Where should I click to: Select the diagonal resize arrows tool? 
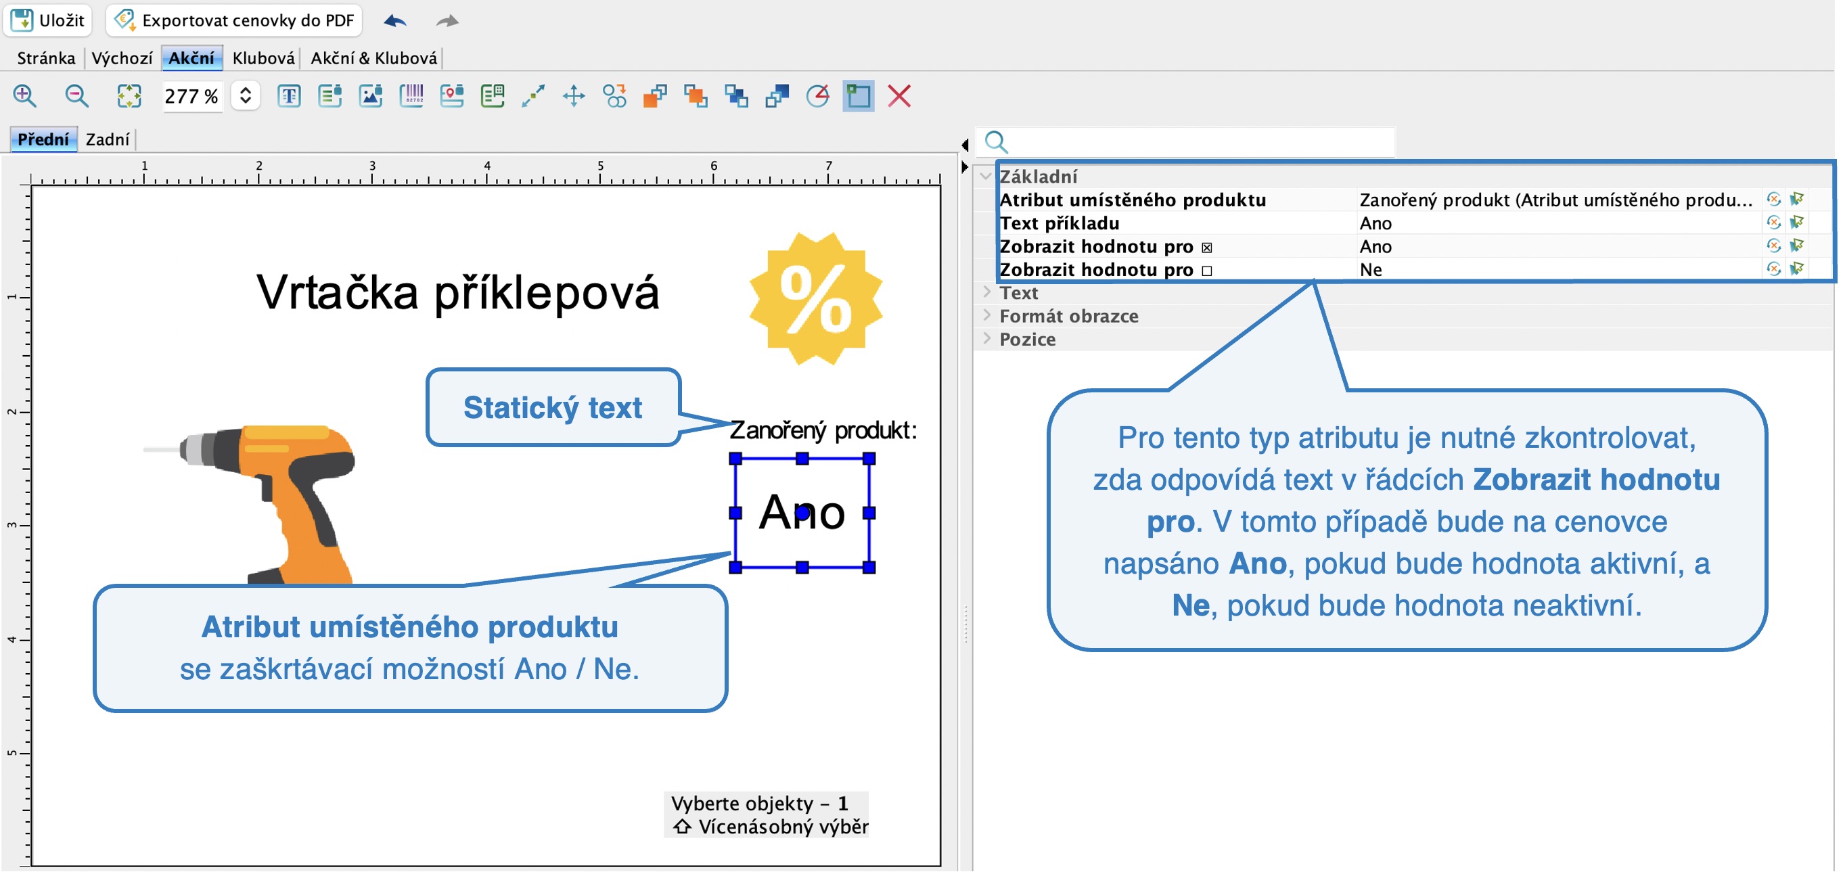(534, 96)
